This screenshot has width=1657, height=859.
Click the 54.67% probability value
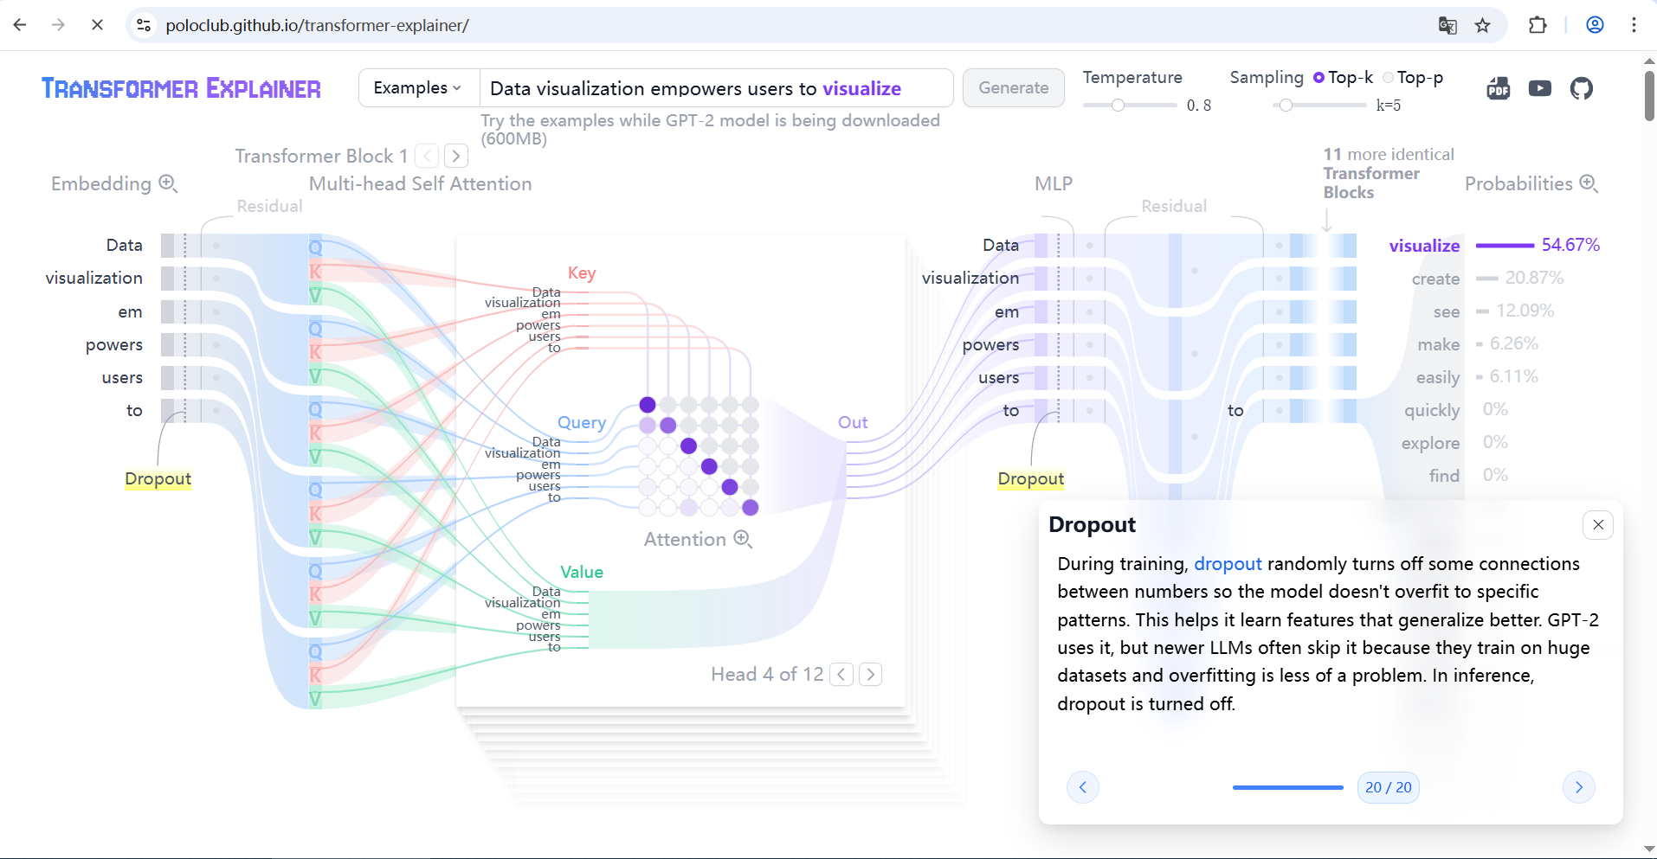click(1570, 245)
